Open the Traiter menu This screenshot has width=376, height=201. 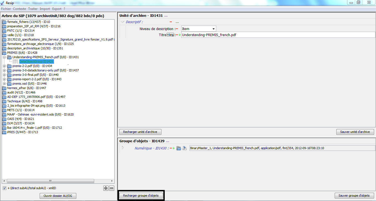tap(33, 9)
